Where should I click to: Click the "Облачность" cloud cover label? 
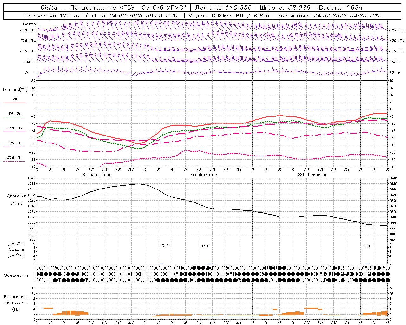click(16, 275)
